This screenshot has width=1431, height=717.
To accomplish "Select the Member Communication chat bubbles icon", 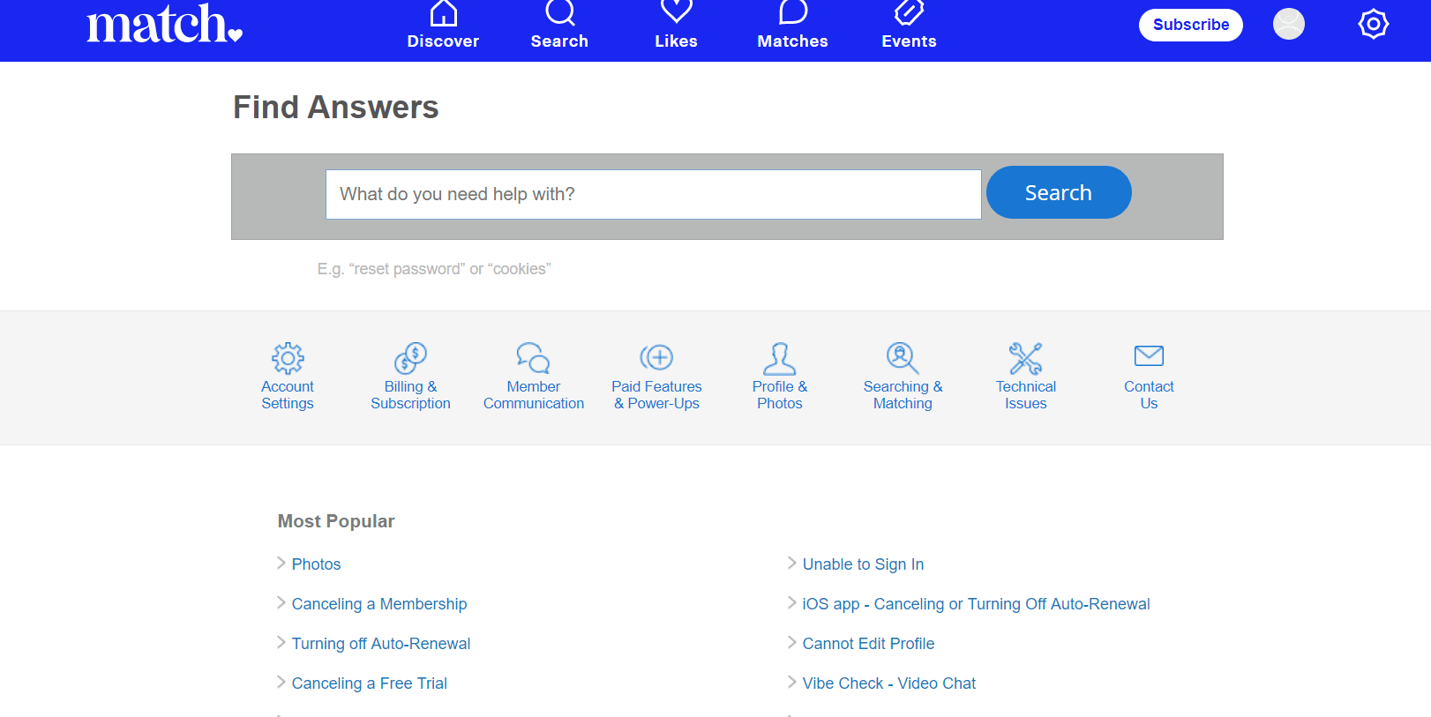I will point(534,358).
